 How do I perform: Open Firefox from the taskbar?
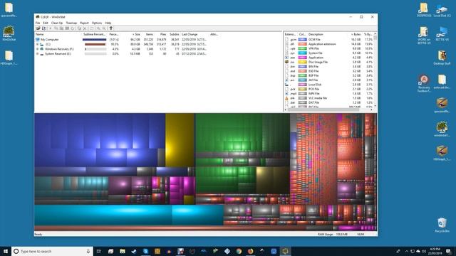(250, 251)
